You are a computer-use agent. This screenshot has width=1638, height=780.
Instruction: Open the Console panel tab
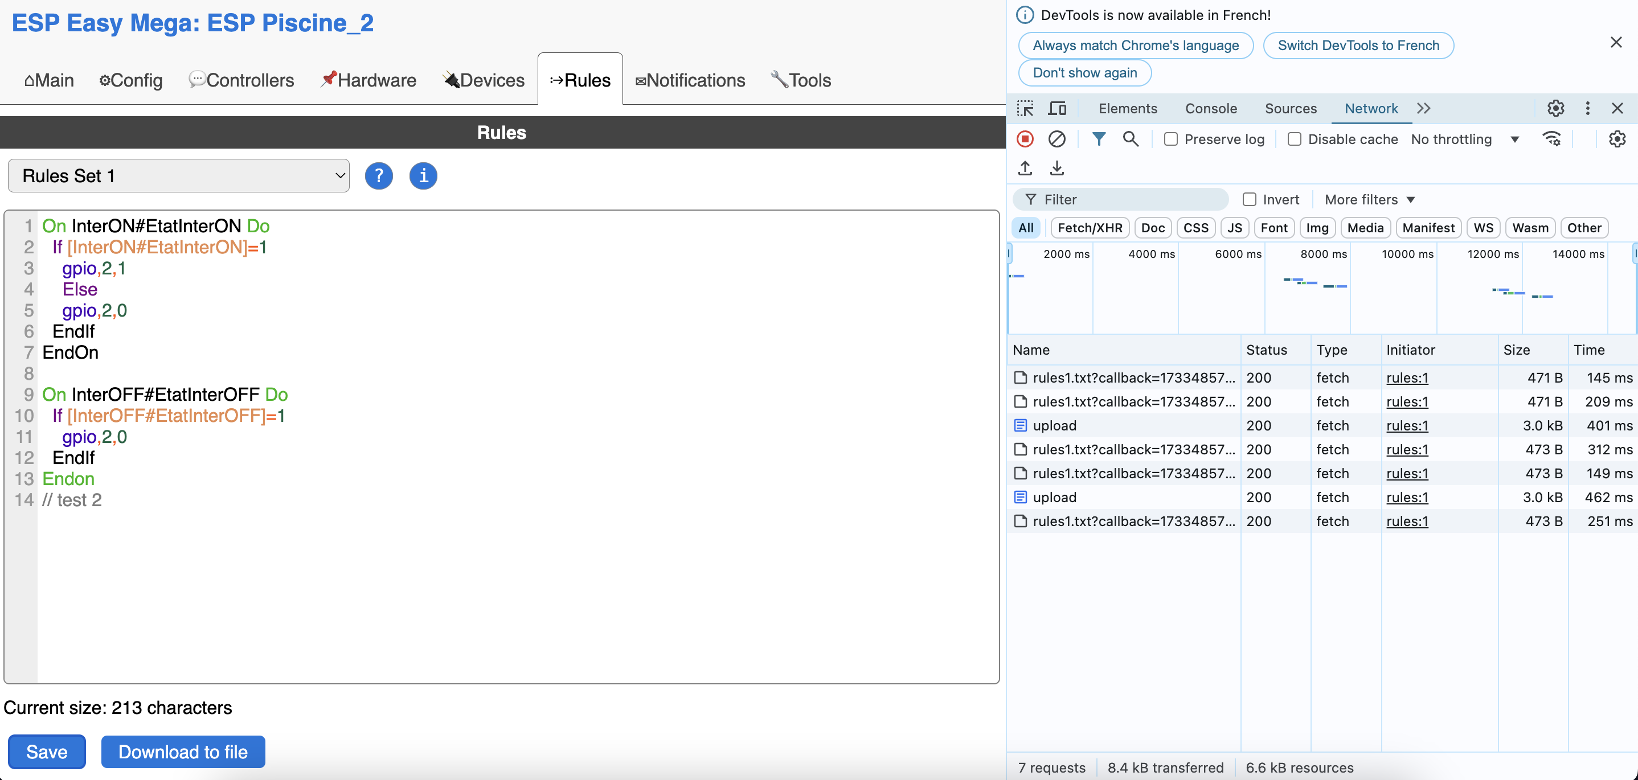click(x=1211, y=109)
